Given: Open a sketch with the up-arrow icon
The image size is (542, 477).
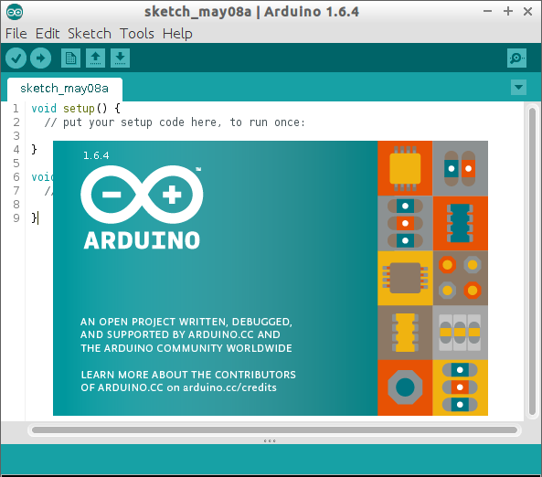Looking at the screenshot, I should point(95,58).
